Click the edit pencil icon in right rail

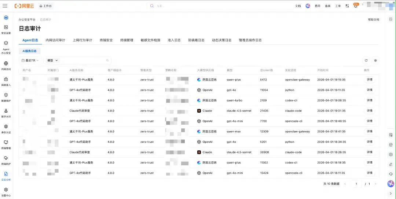point(391,164)
